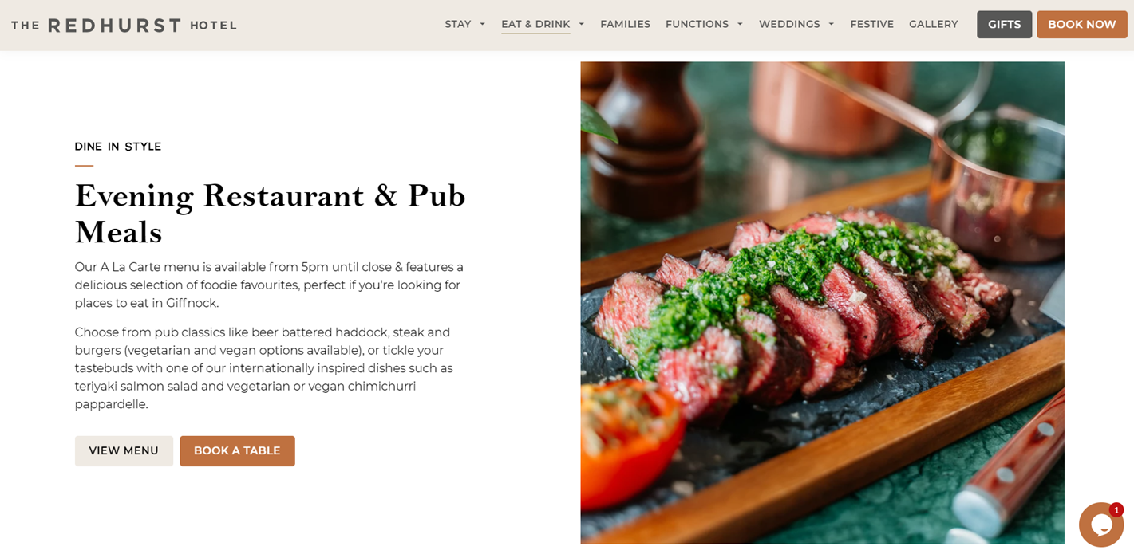Viewport: 1134px width, 558px height.
Task: Click the Evening Restaurant & Pub Meals heading
Action: click(x=271, y=214)
